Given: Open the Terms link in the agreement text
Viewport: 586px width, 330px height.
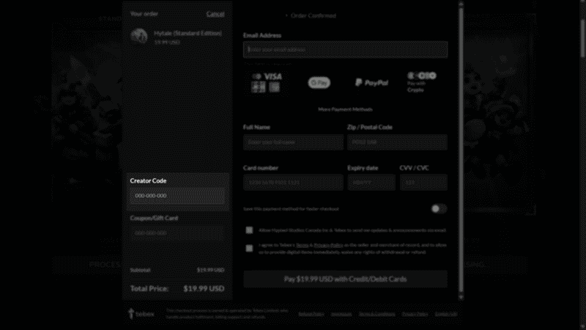Looking at the screenshot, I should click(x=302, y=245).
